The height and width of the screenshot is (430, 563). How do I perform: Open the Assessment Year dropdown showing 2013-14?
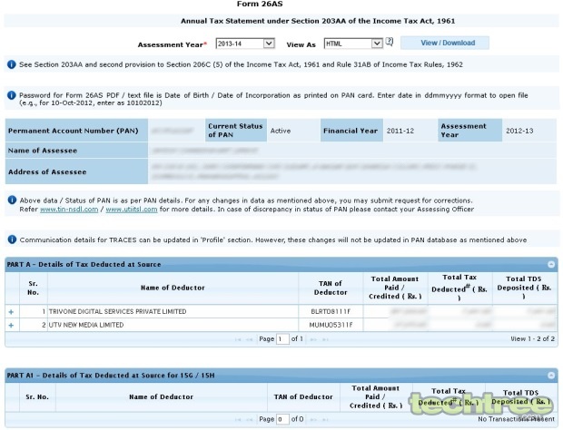coord(245,44)
